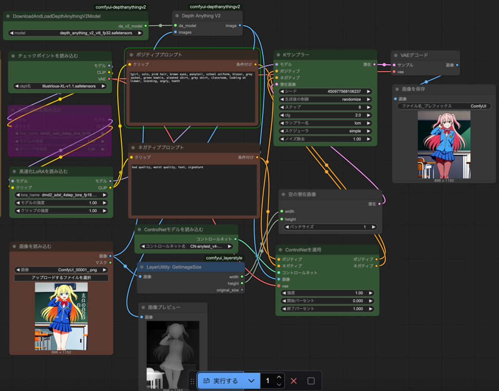Click the depth map preview image
The width and height of the screenshot is (499, 391).
coord(173,355)
